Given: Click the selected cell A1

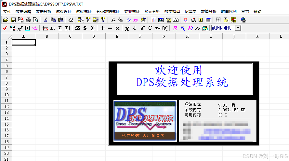Looking at the screenshot, I should click(24, 42).
